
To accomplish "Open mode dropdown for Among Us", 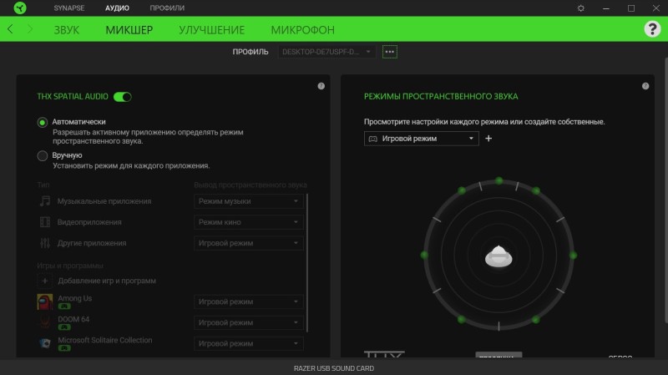I will [248, 302].
